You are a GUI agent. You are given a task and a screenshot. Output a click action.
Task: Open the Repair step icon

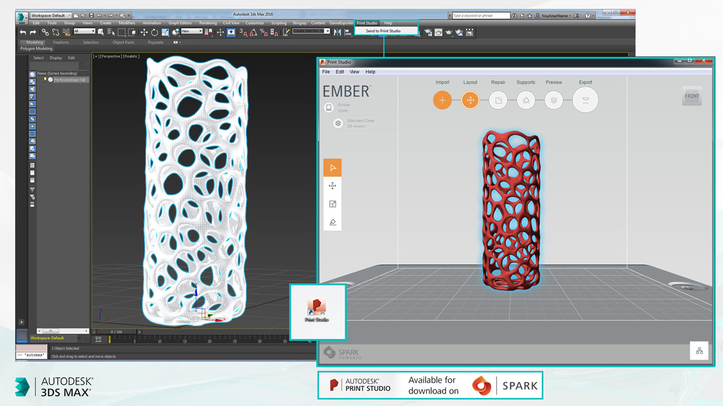(x=498, y=100)
